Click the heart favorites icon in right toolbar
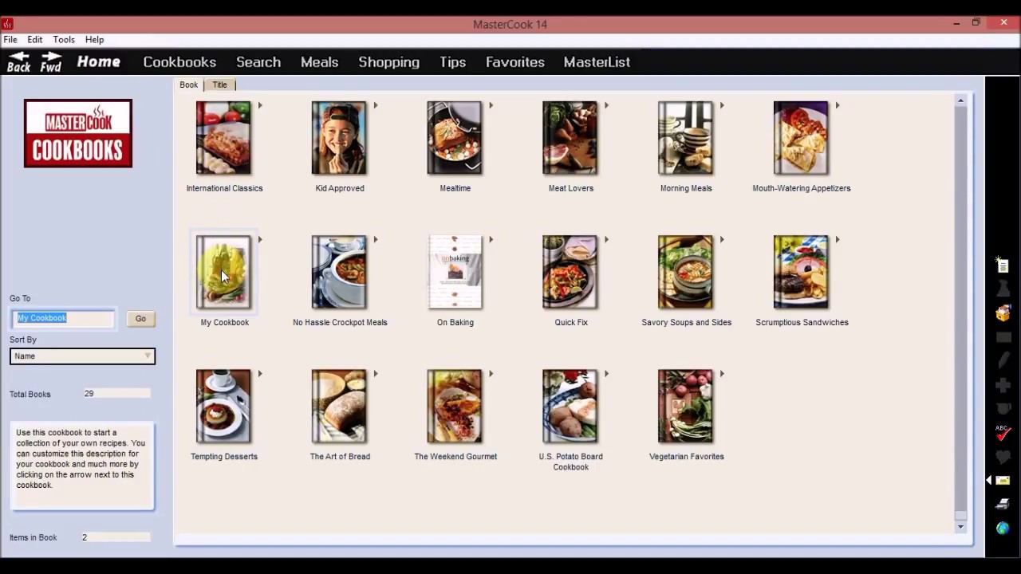This screenshot has width=1021, height=574. click(x=1003, y=457)
